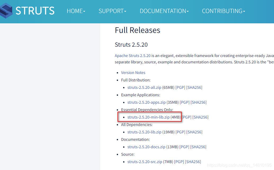
Task: Click the (65MB) size text
Action: point(168,88)
